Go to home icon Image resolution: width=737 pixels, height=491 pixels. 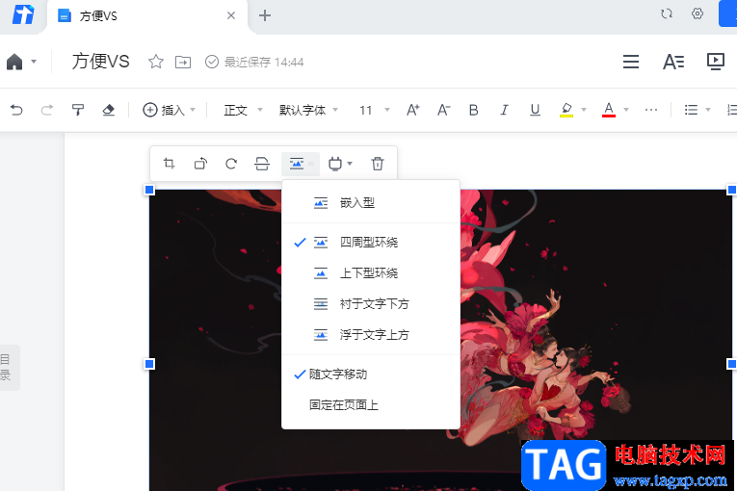[x=14, y=62]
